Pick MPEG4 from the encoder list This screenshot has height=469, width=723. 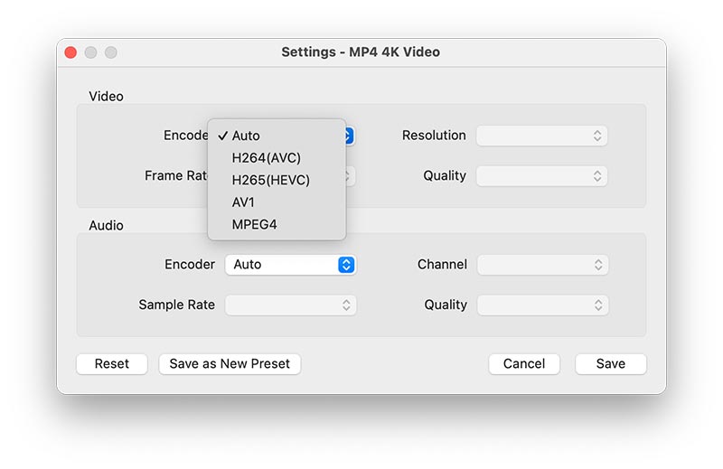(277, 224)
